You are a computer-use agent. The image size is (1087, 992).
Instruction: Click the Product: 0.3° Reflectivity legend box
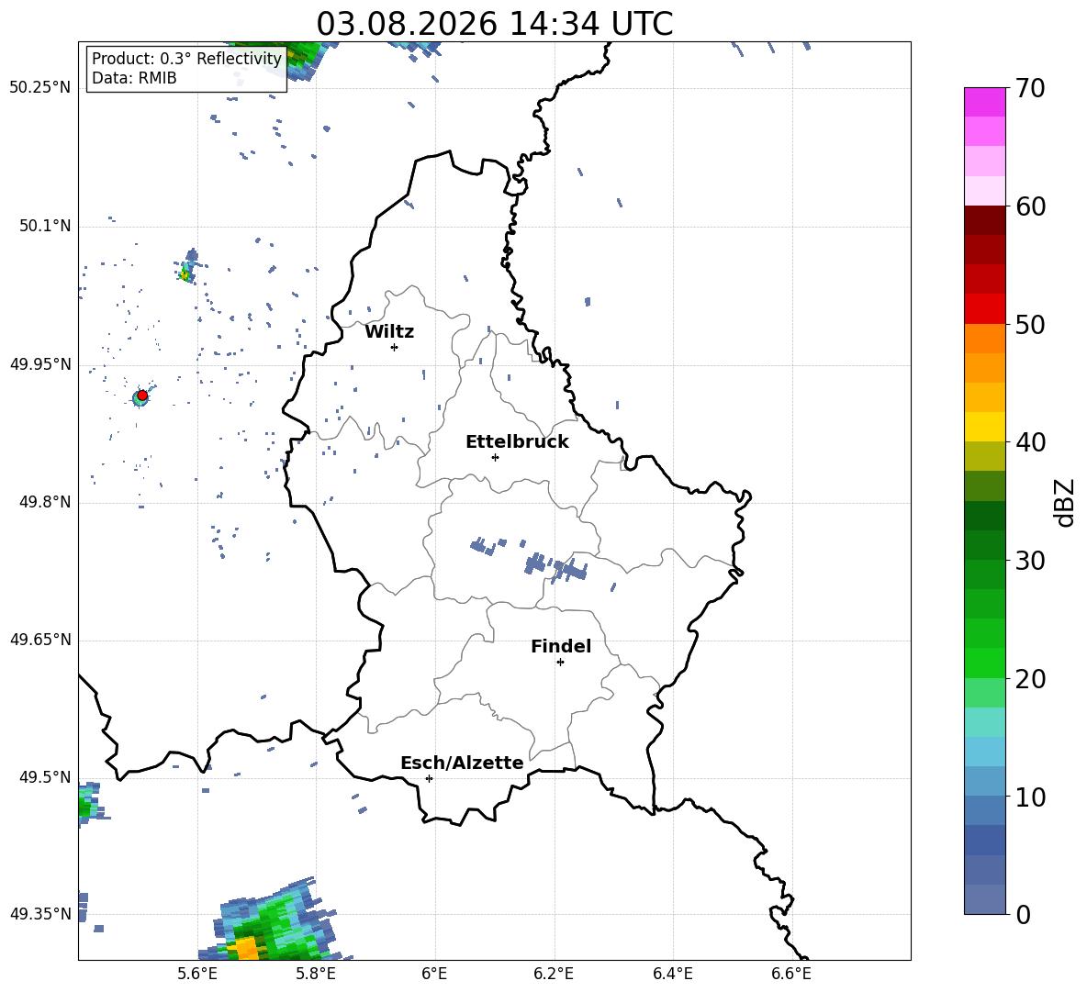[186, 69]
